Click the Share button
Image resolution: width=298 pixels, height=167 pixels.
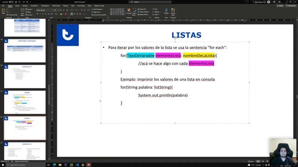click(280, 6)
